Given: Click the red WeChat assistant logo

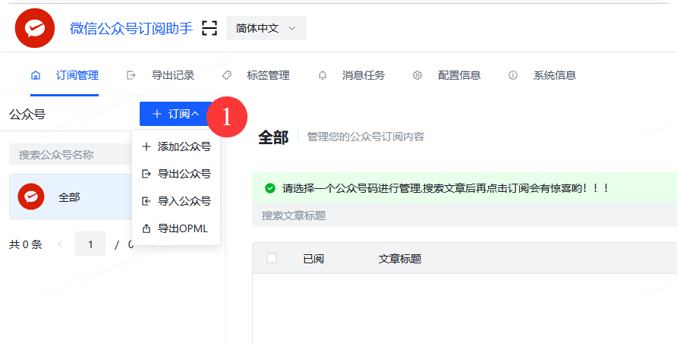Looking at the screenshot, I should pos(35,28).
